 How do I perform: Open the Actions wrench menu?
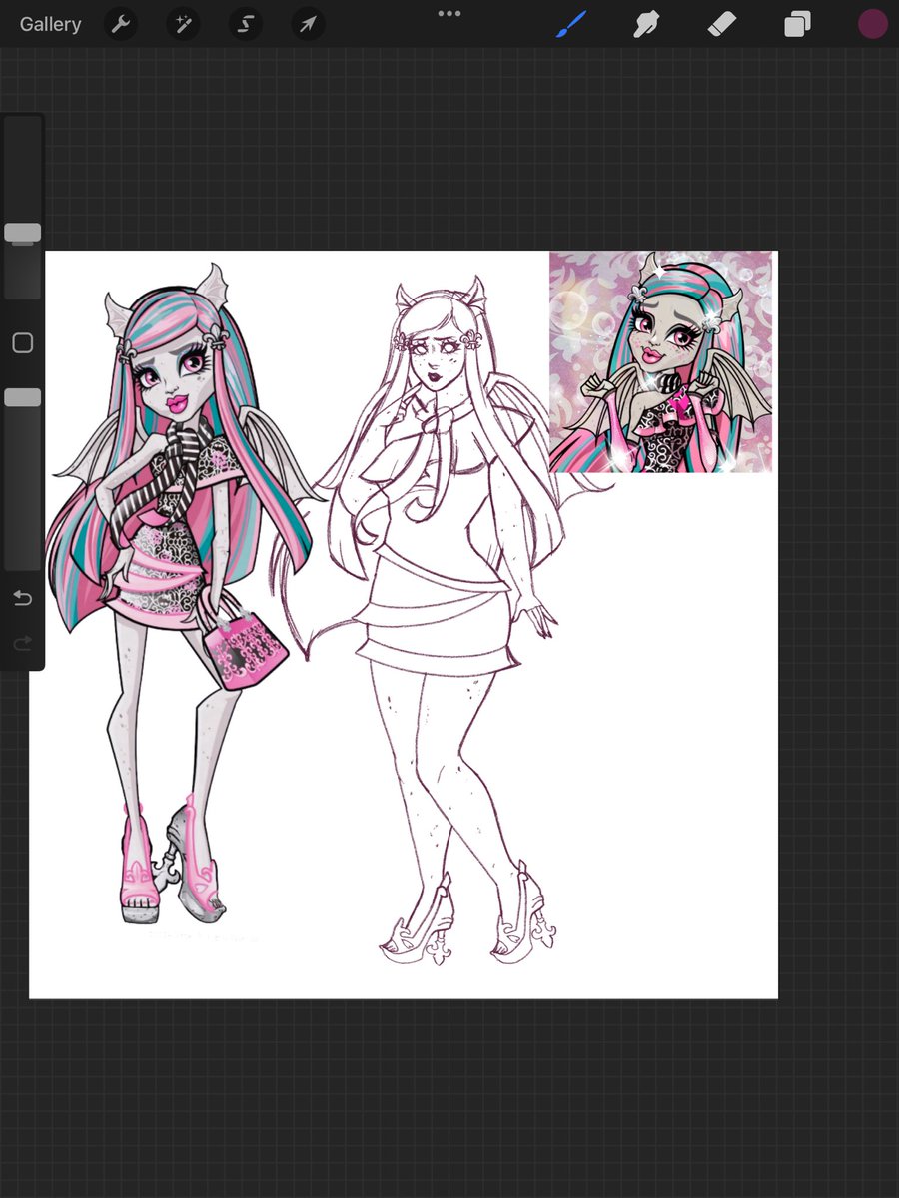tap(121, 25)
